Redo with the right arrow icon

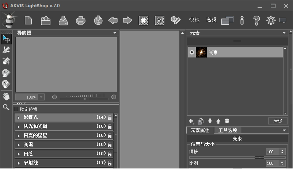point(128,20)
